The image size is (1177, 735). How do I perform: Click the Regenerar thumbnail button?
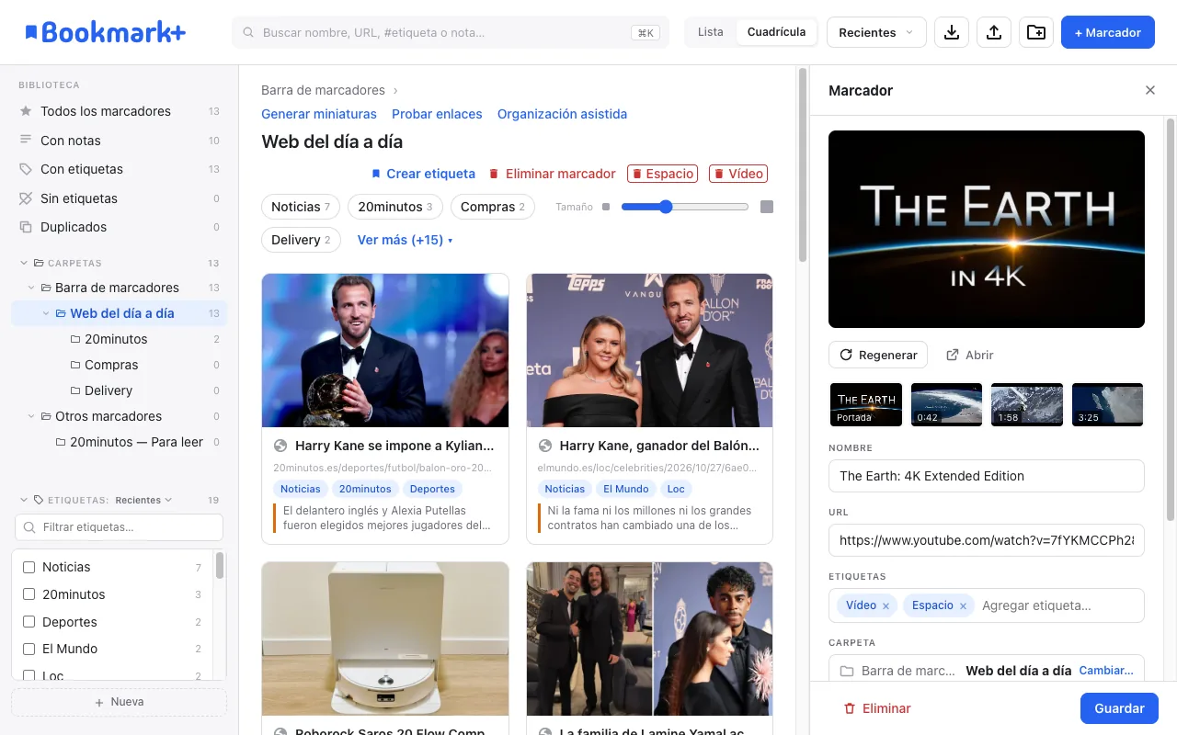[878, 355]
